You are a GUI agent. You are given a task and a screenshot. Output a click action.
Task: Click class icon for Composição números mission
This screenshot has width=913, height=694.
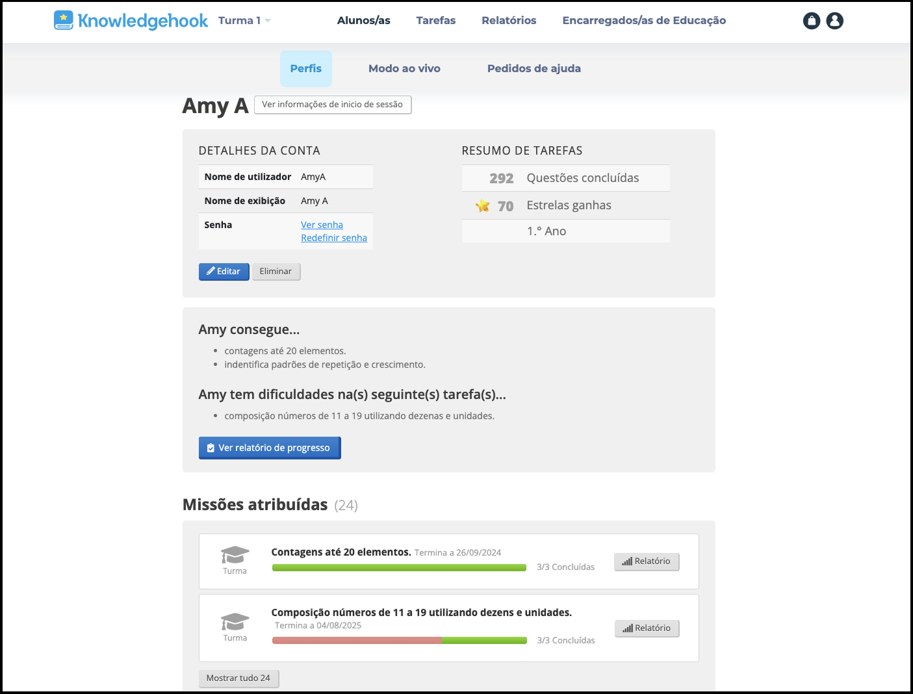[235, 622]
